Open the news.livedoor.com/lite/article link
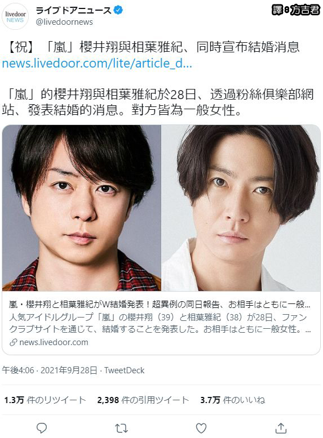 (x=97, y=63)
